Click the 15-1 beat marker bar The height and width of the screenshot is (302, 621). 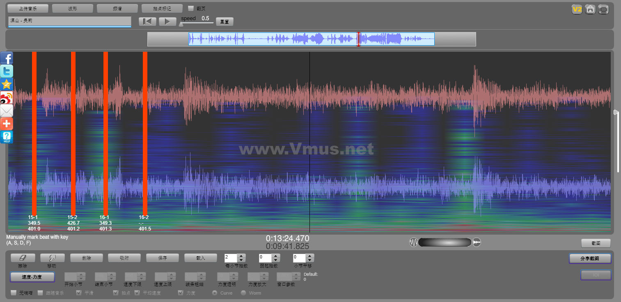point(34,133)
